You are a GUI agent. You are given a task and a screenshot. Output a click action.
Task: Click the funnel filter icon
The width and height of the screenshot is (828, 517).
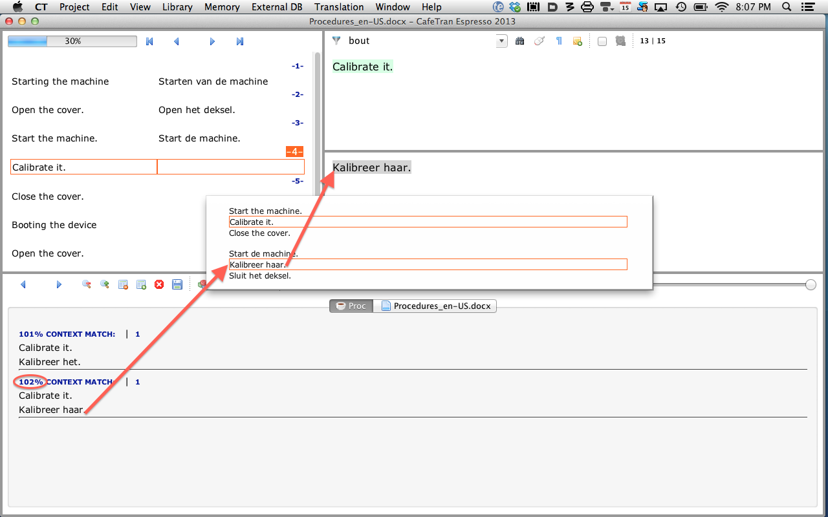(x=336, y=41)
